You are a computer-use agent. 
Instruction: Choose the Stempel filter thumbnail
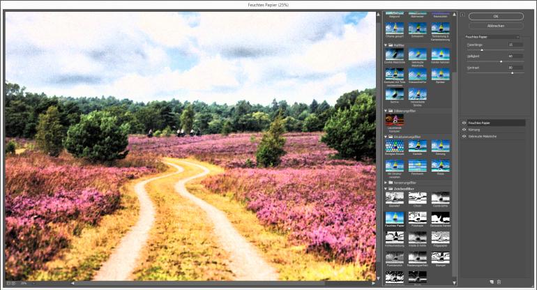(441, 257)
